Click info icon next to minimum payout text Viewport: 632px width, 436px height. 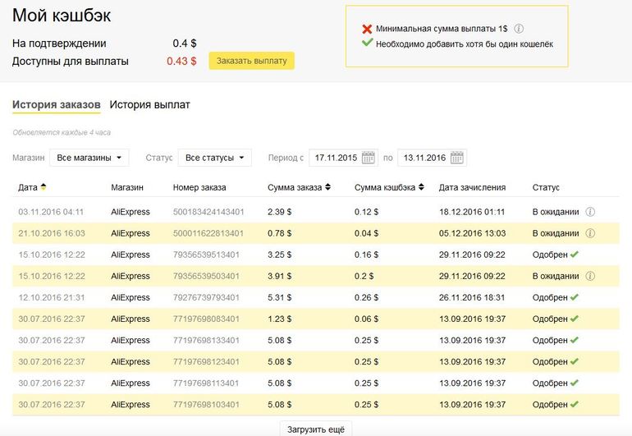point(519,28)
